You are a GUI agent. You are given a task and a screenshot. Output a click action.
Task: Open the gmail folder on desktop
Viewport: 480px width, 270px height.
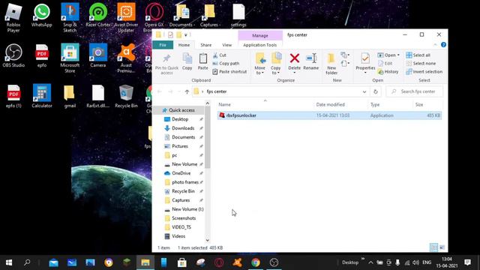click(x=70, y=96)
